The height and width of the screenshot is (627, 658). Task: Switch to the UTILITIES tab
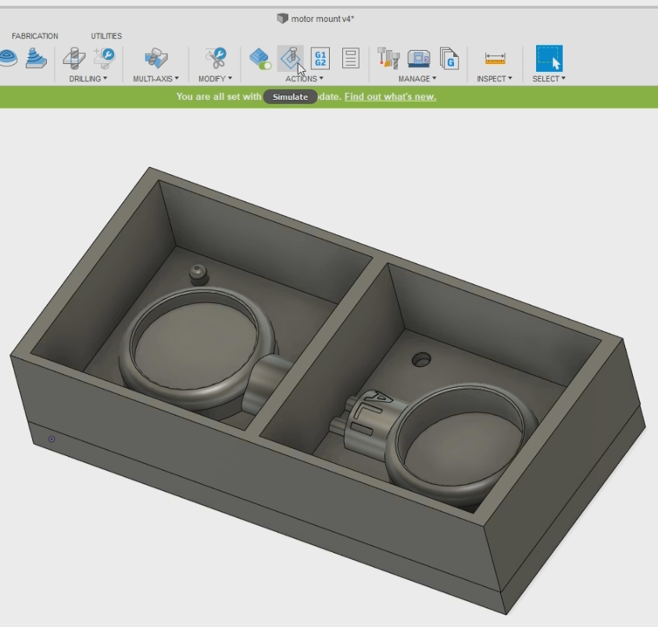pos(106,36)
